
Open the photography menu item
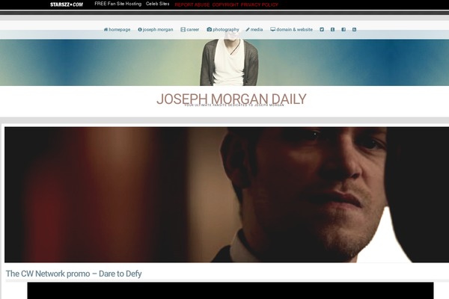223,29
